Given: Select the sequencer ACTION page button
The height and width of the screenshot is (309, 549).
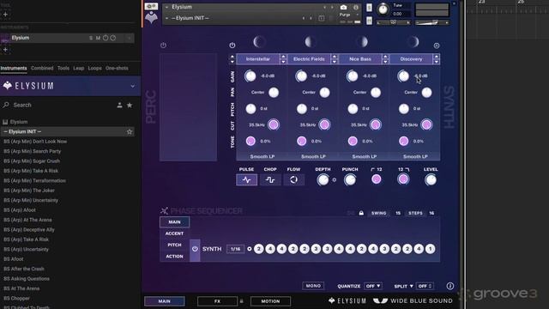Looking at the screenshot, I should [174, 257].
